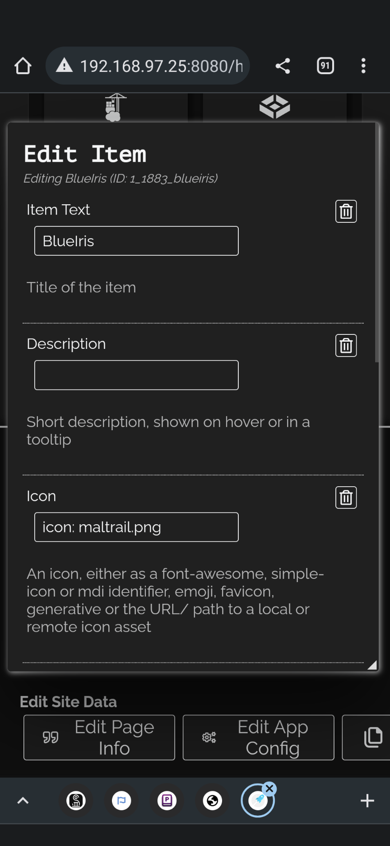Close the rocket tab using its X badge
390x846 pixels.
269,788
